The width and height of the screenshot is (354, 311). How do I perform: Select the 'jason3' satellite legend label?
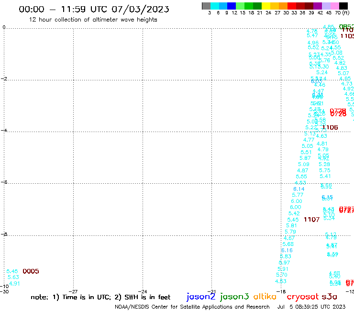tap(234, 297)
